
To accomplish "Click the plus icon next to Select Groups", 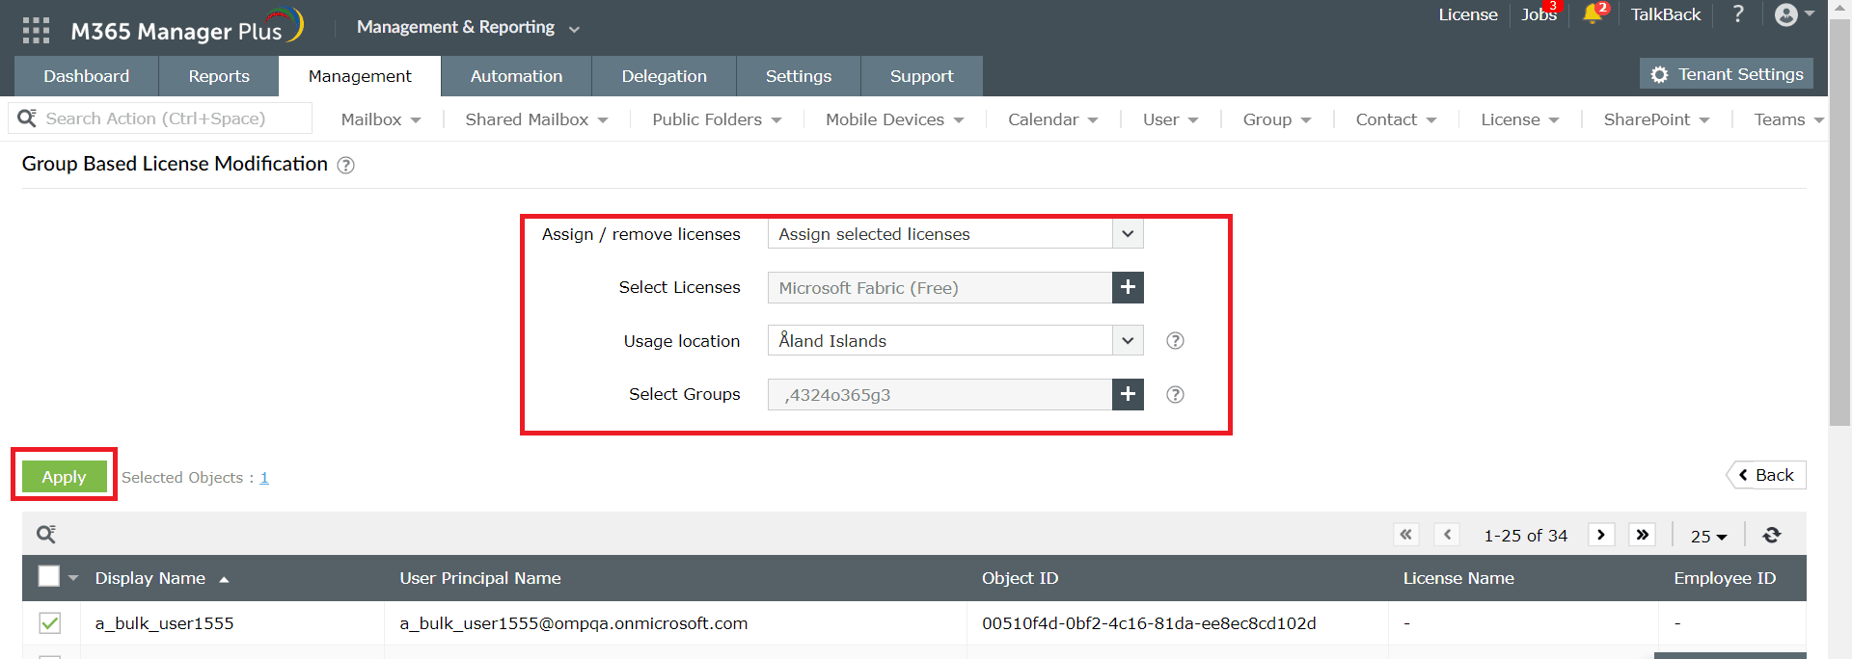I will [x=1128, y=394].
